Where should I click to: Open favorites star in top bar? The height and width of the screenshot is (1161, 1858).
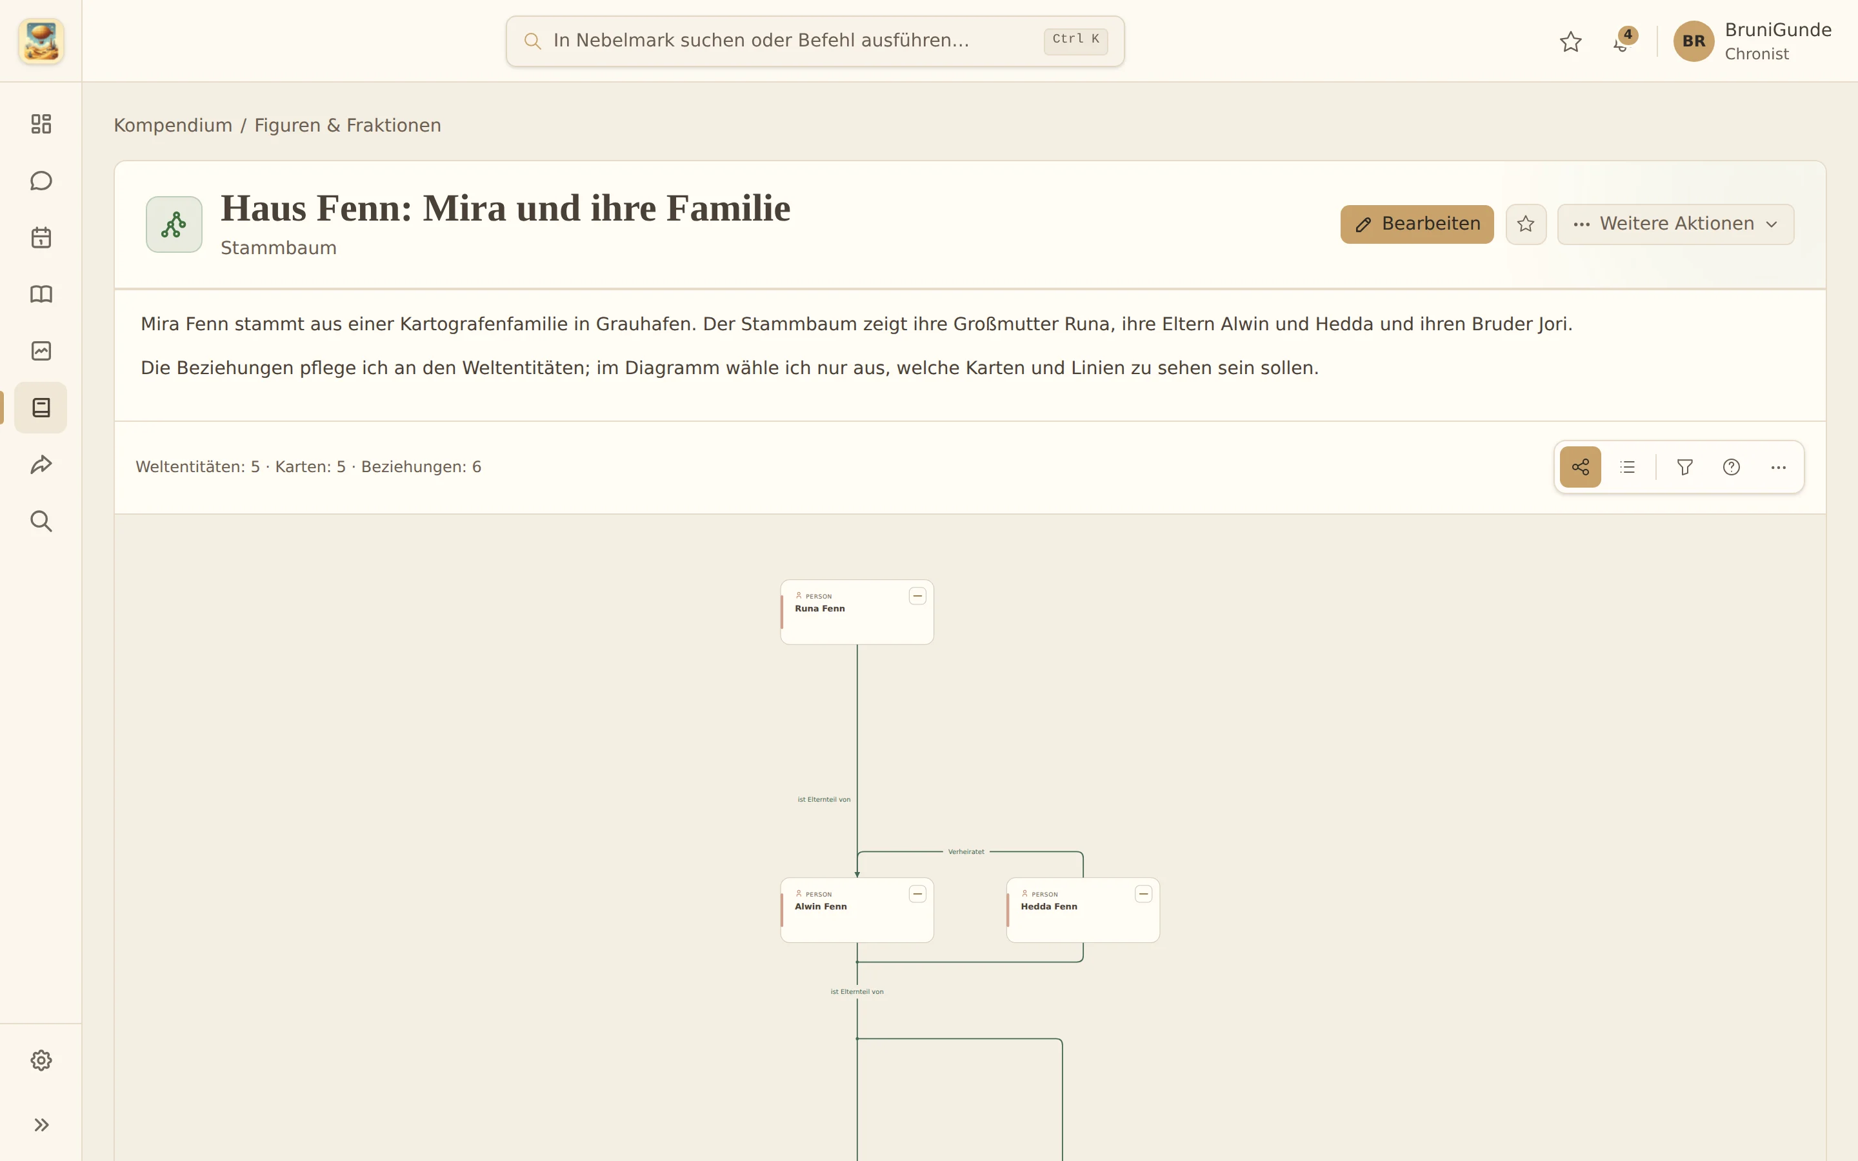(1571, 41)
